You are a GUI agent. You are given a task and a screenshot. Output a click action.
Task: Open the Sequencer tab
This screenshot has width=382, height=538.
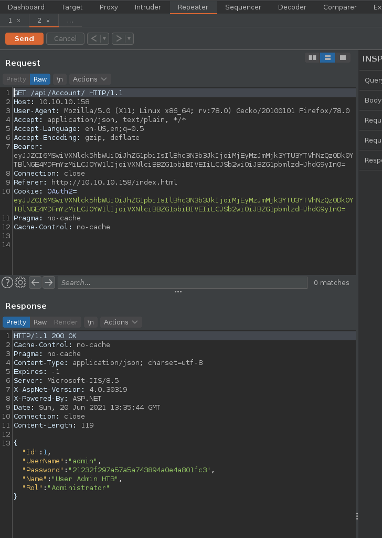tap(243, 7)
